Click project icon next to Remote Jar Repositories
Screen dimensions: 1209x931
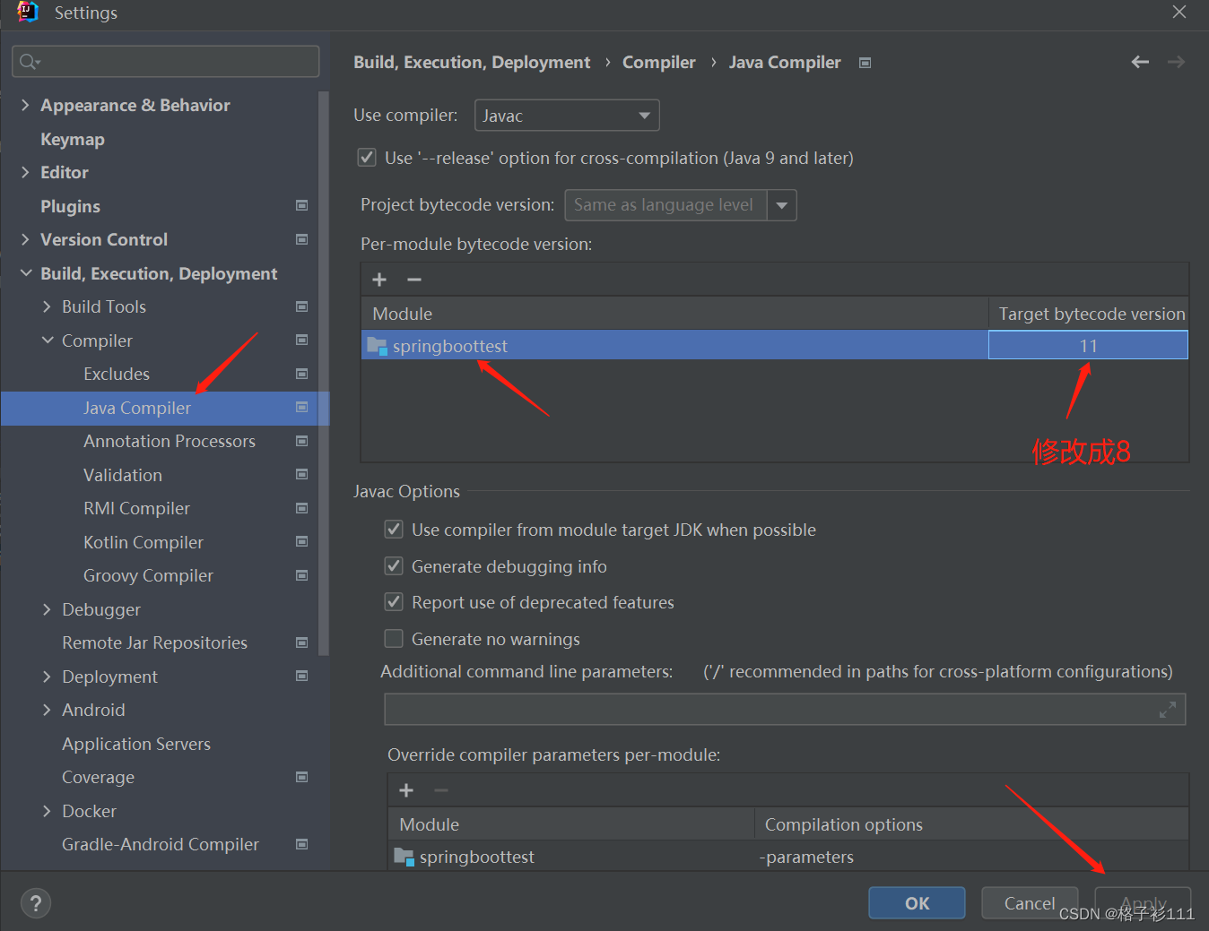coord(302,642)
